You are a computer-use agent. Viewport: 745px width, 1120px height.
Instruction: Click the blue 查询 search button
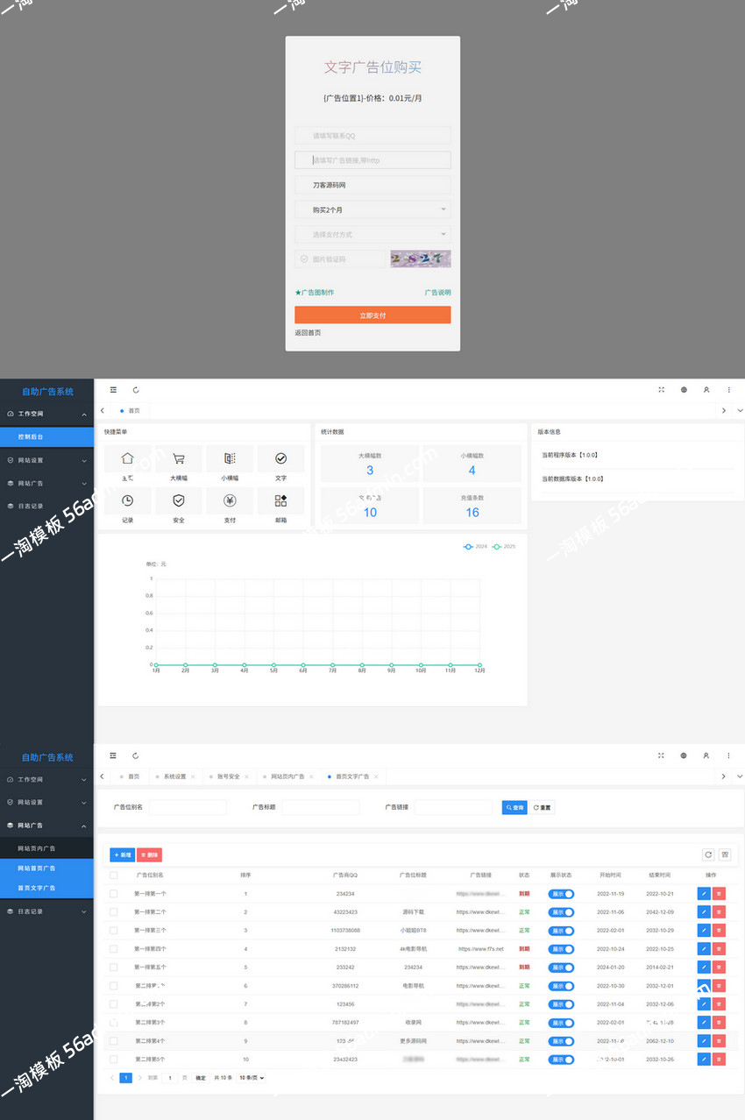click(x=514, y=807)
